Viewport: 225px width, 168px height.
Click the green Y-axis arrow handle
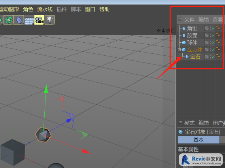pos(46,89)
